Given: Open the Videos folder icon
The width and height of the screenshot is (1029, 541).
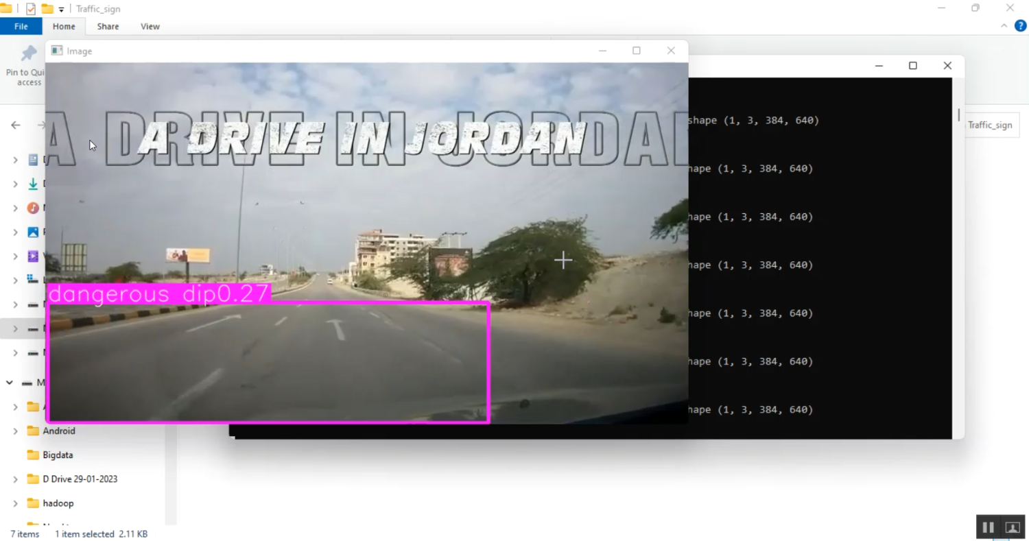Looking at the screenshot, I should tap(32, 256).
